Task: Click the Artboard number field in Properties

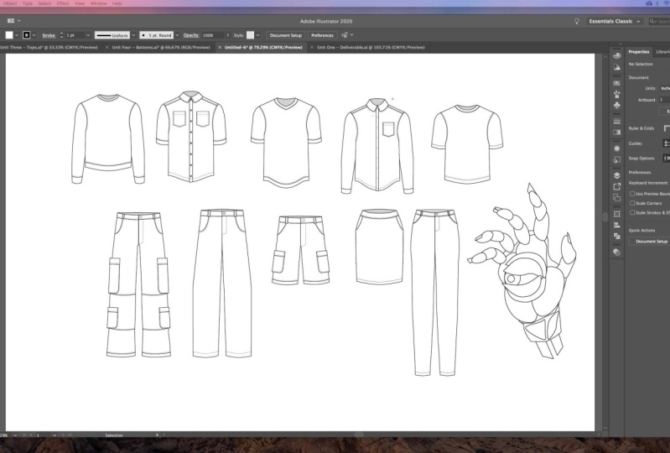Action: pos(664,100)
